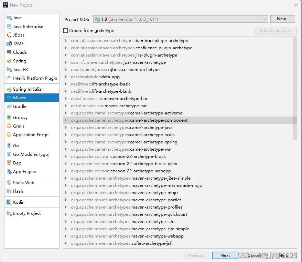Select the Flash project type
The image size is (302, 262).
(18, 191)
